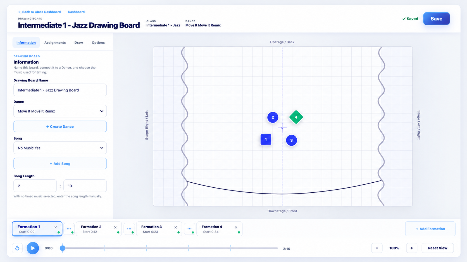
Task: Switch to the Assignments tab
Action: 55,43
